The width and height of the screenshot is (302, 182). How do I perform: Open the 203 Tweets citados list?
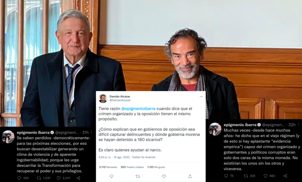132,167
